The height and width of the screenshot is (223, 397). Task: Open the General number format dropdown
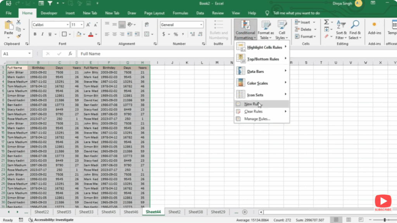pyautogui.click(x=201, y=24)
